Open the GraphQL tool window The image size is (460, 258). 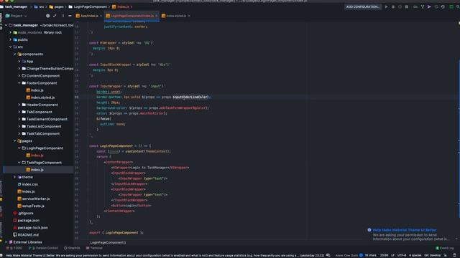[72, 248]
